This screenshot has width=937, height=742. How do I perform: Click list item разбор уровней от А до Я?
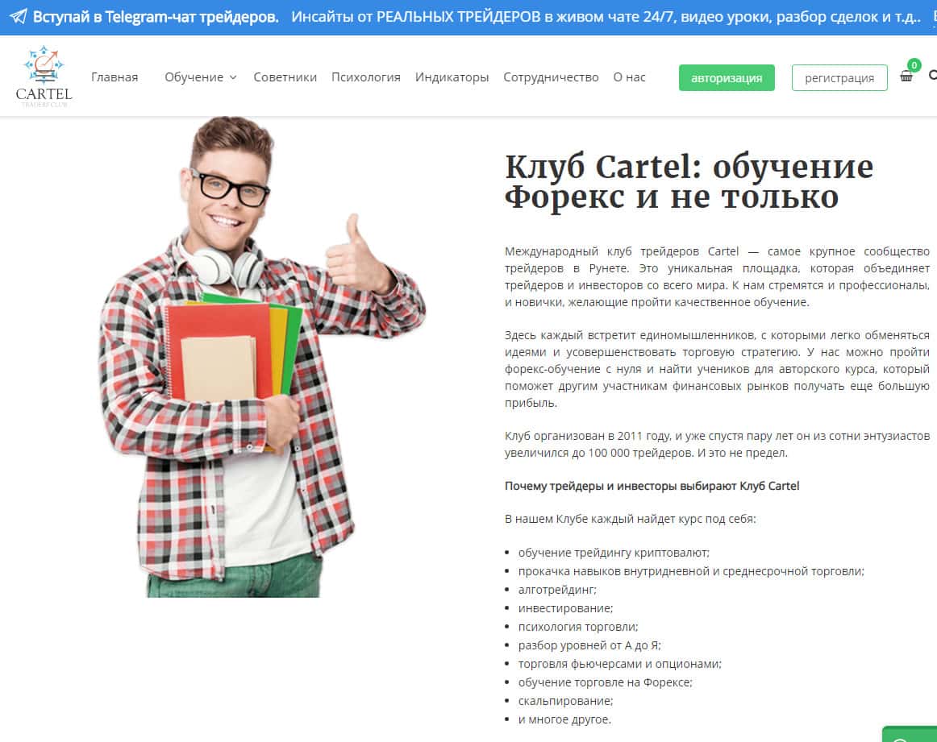pyautogui.click(x=589, y=645)
